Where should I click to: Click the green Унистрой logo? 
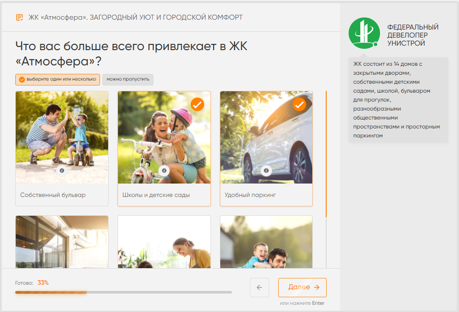pos(364,33)
